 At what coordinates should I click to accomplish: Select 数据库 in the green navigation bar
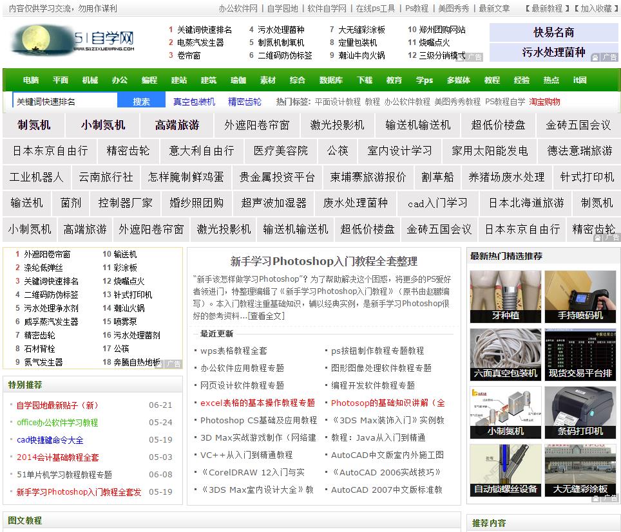pyautogui.click(x=330, y=80)
